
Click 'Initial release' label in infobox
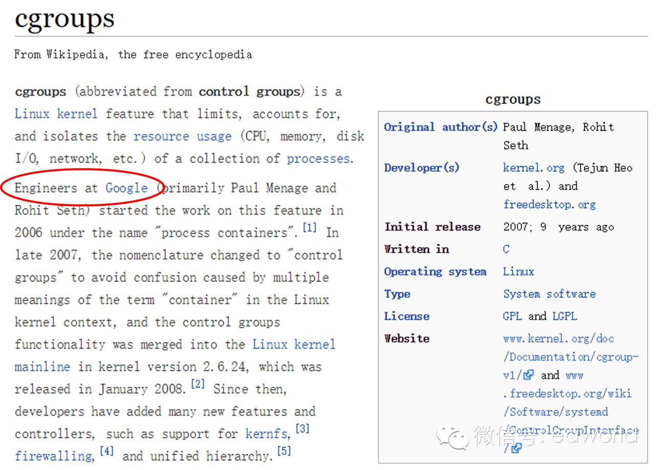[x=433, y=227]
